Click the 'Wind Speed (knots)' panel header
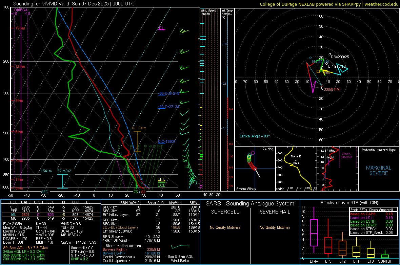This screenshot has width=400, height=265. (x=208, y=12)
